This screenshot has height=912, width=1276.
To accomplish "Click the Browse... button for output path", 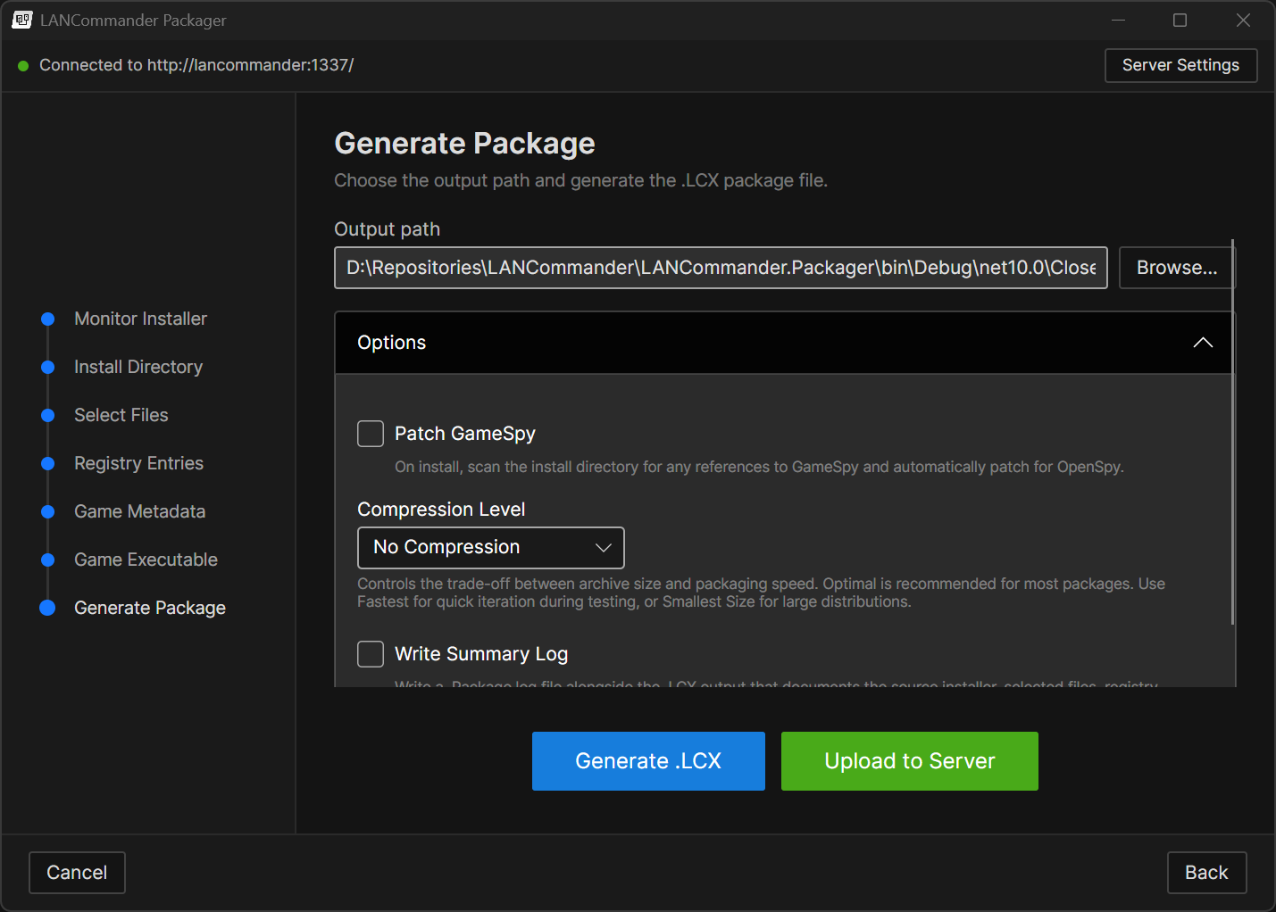I will pos(1176,268).
